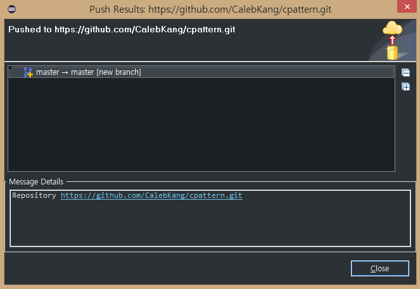Select the master → master [new branch] row
This screenshot has height=289, width=420.
[201, 72]
